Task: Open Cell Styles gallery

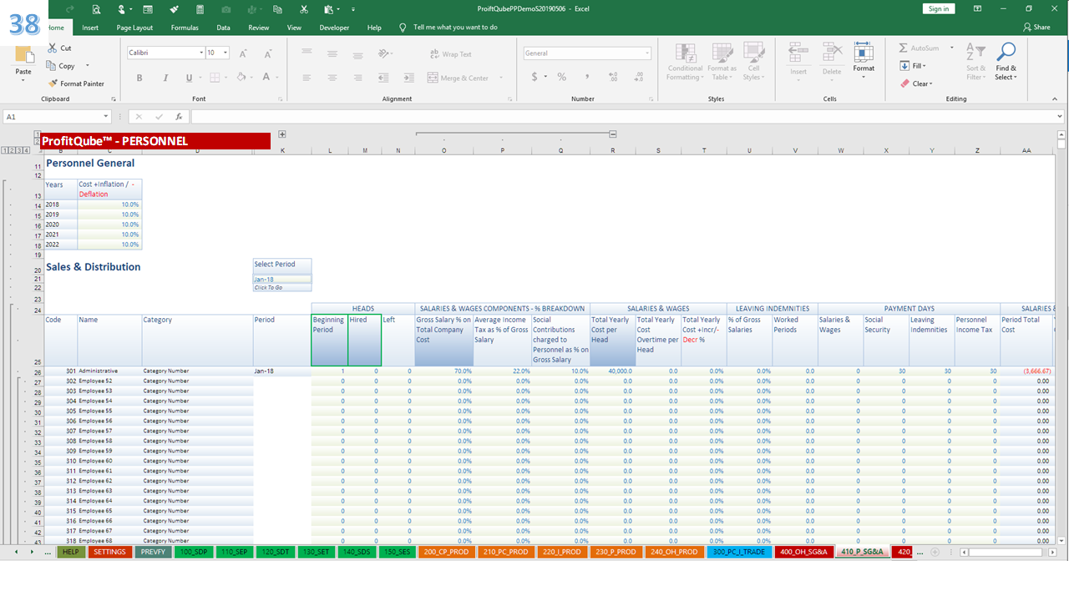Action: tap(753, 63)
